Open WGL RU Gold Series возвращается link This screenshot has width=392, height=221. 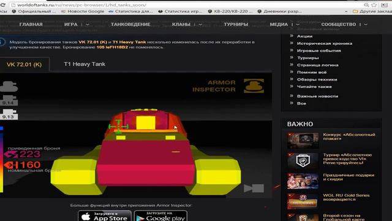click(x=346, y=197)
